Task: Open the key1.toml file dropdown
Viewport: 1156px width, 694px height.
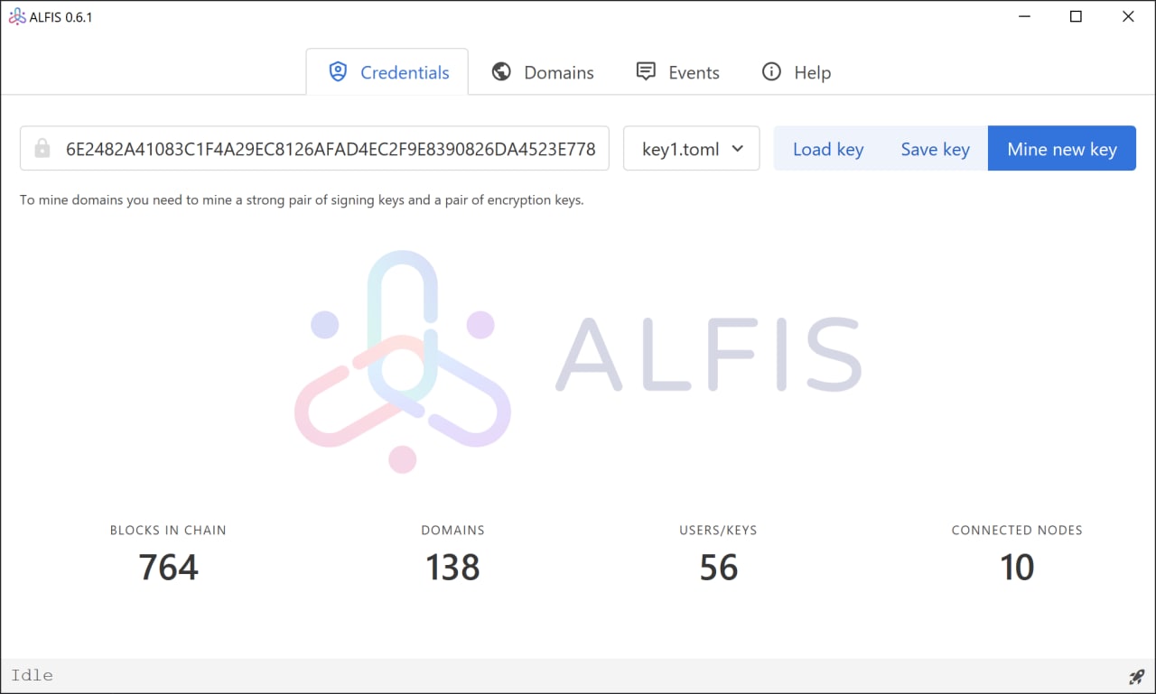Action: click(x=691, y=149)
